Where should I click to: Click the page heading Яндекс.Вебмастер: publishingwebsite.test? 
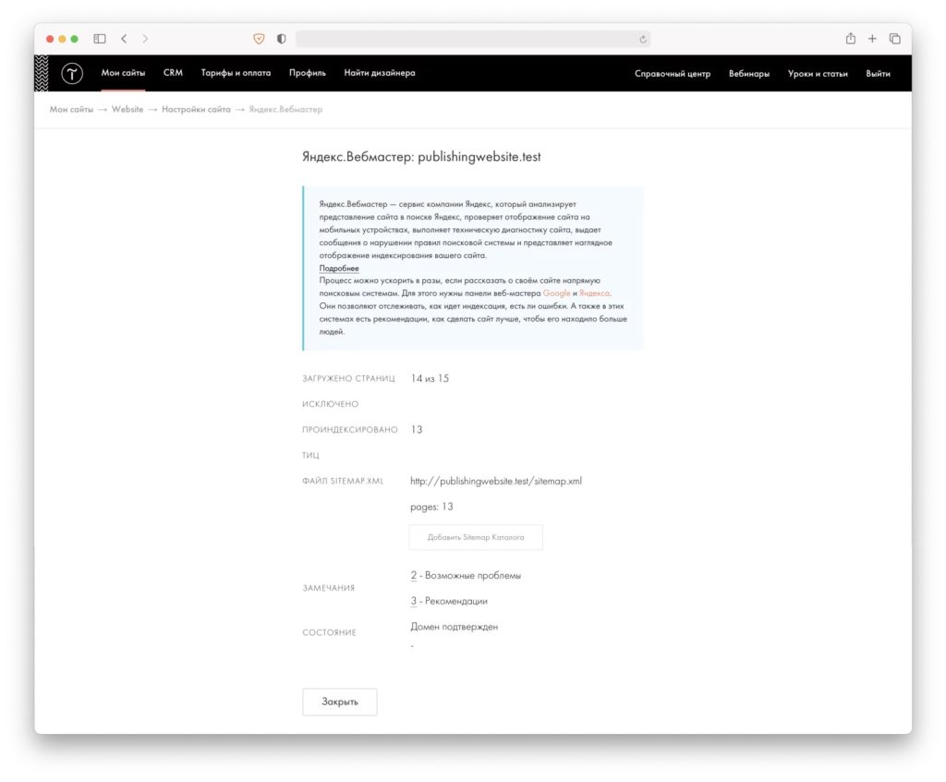tap(421, 157)
